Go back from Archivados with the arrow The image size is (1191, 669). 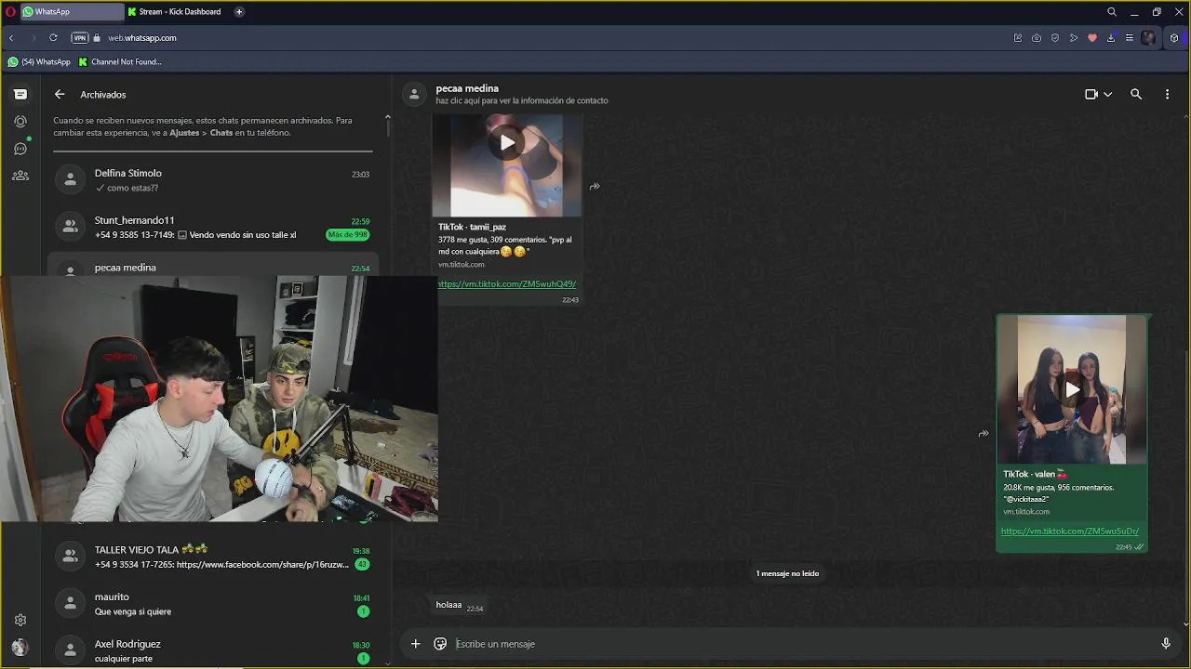point(60,94)
